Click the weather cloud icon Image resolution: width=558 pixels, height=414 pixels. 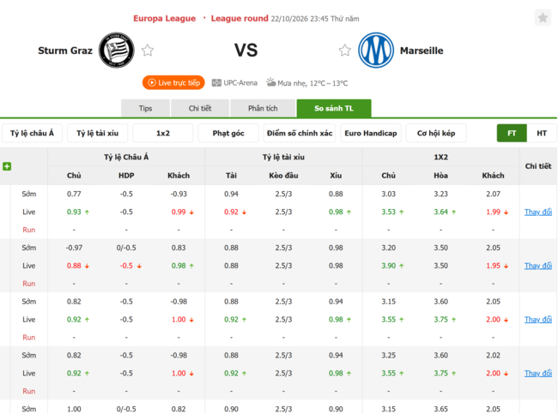270,82
